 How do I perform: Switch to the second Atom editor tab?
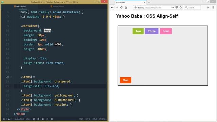[x=57, y=6]
